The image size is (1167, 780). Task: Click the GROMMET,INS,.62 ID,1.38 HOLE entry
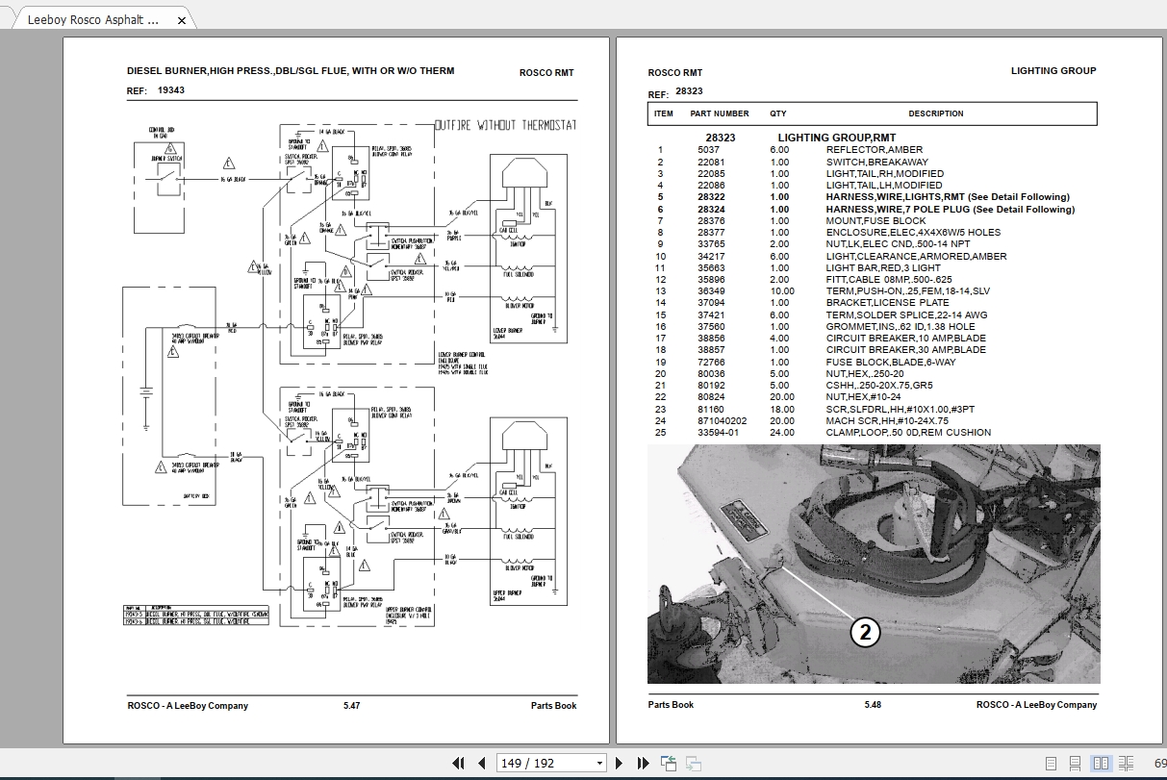pyautogui.click(x=900, y=326)
